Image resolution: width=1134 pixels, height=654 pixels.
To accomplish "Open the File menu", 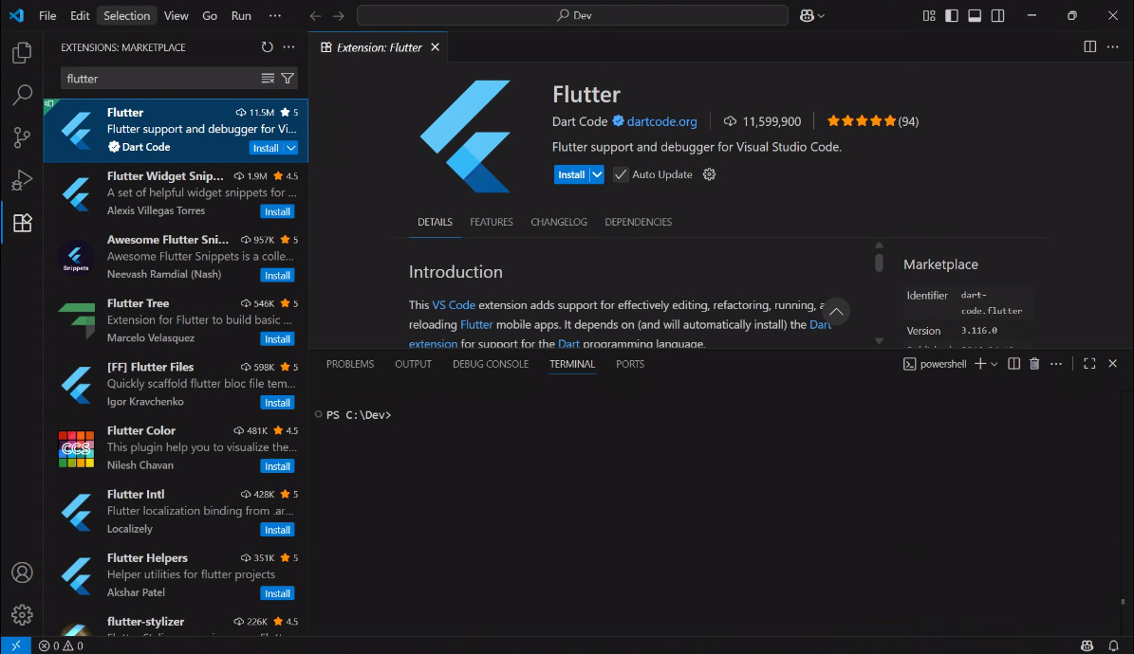I will click(x=47, y=15).
